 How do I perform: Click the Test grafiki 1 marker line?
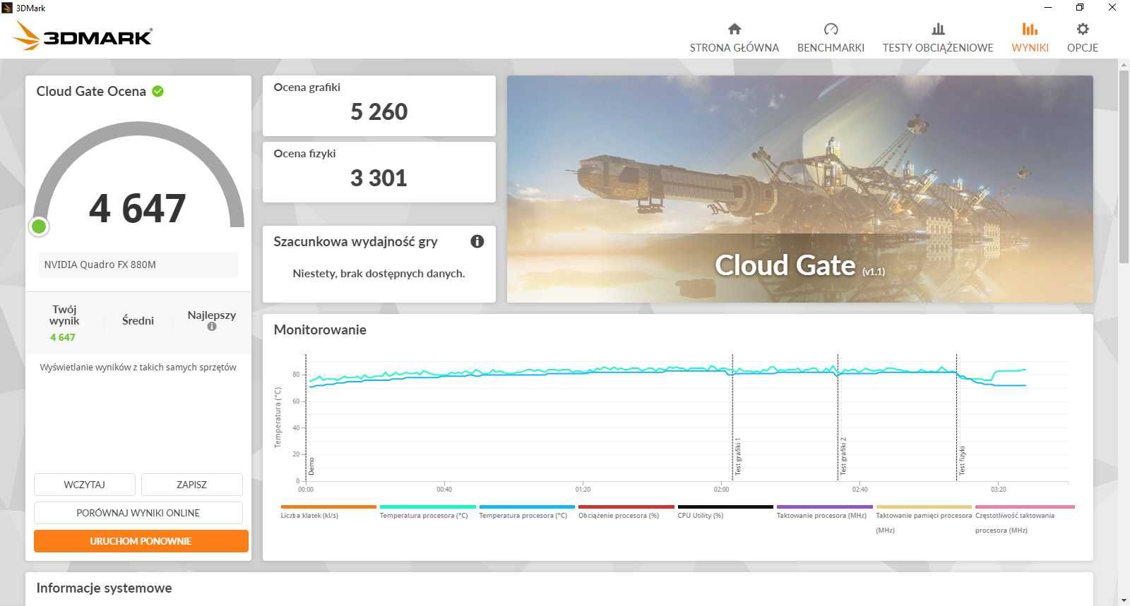(x=732, y=416)
